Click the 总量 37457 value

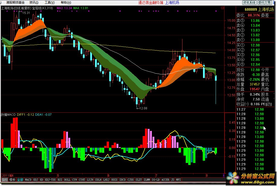(x=254, y=84)
